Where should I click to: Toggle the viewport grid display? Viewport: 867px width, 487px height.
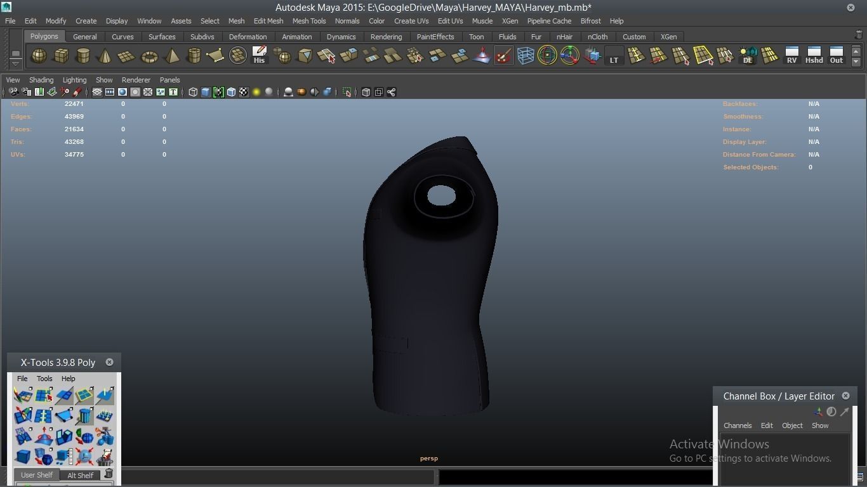pos(97,92)
